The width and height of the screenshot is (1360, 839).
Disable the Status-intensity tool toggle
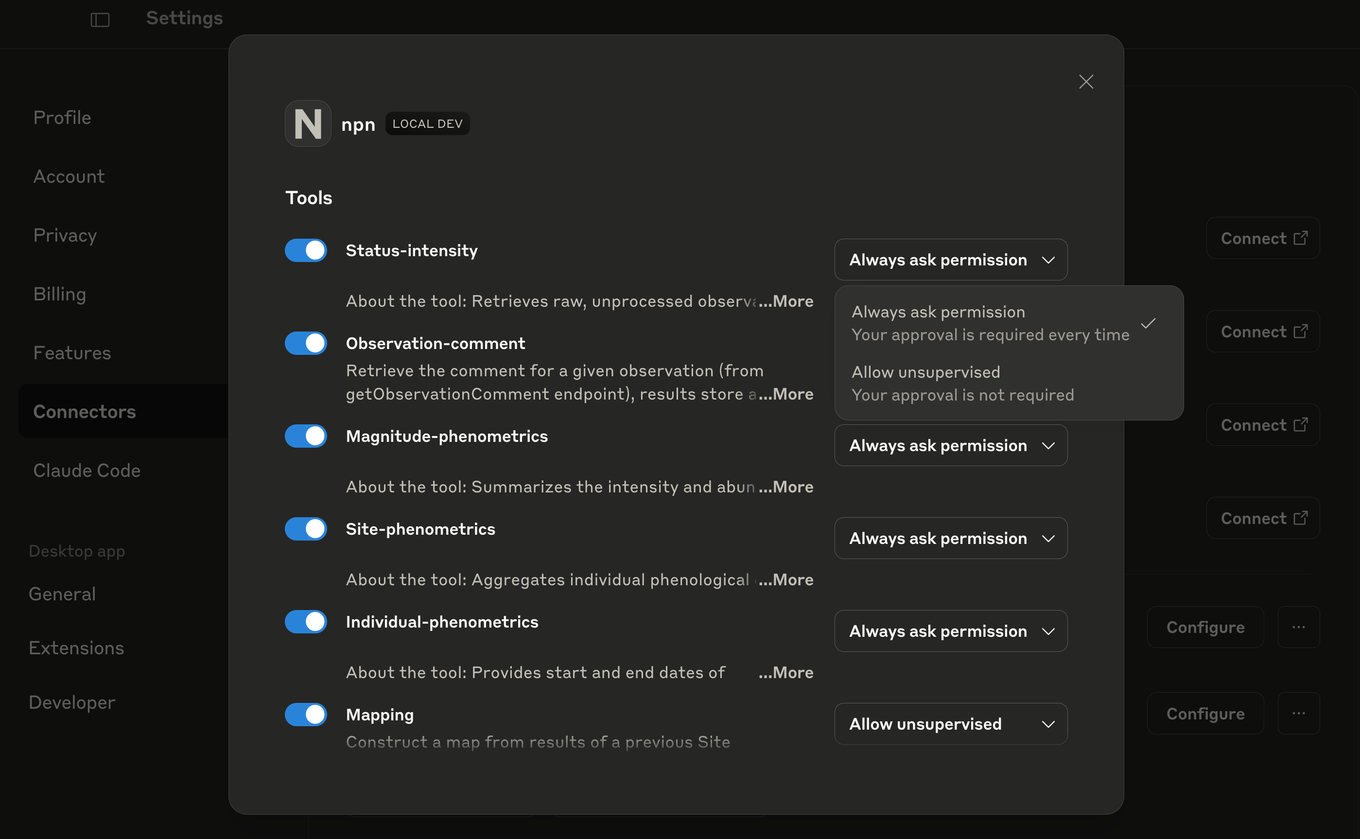point(306,250)
